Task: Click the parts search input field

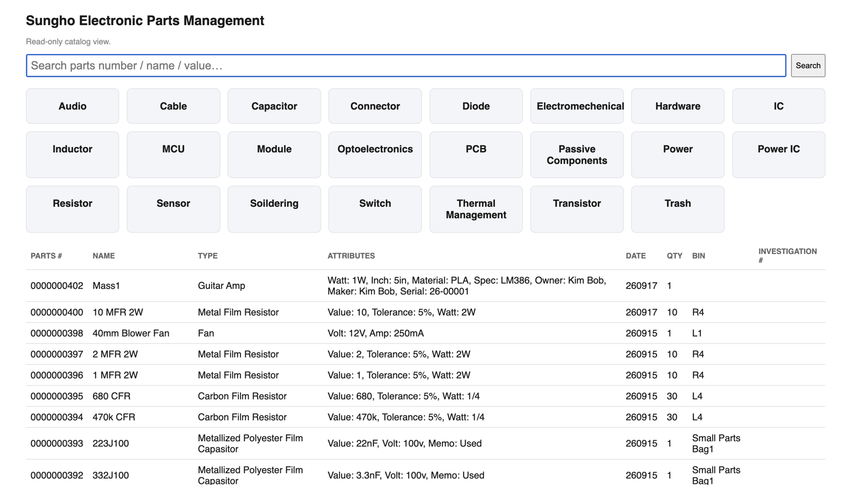Action: click(x=406, y=66)
